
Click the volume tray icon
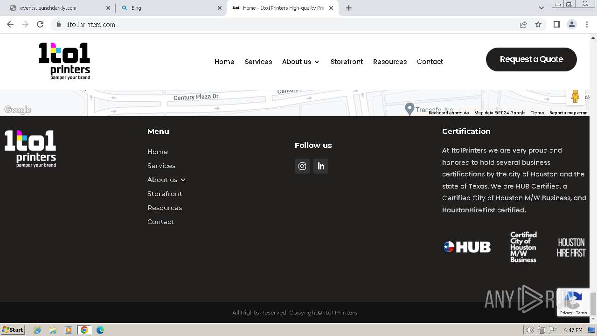[530, 330]
